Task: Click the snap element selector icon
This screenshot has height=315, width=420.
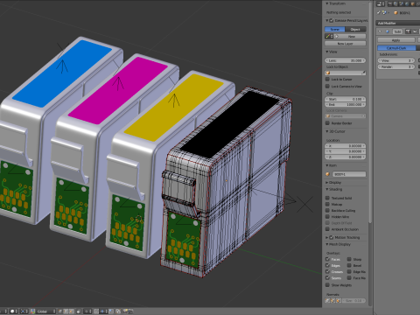Action: click(x=103, y=311)
